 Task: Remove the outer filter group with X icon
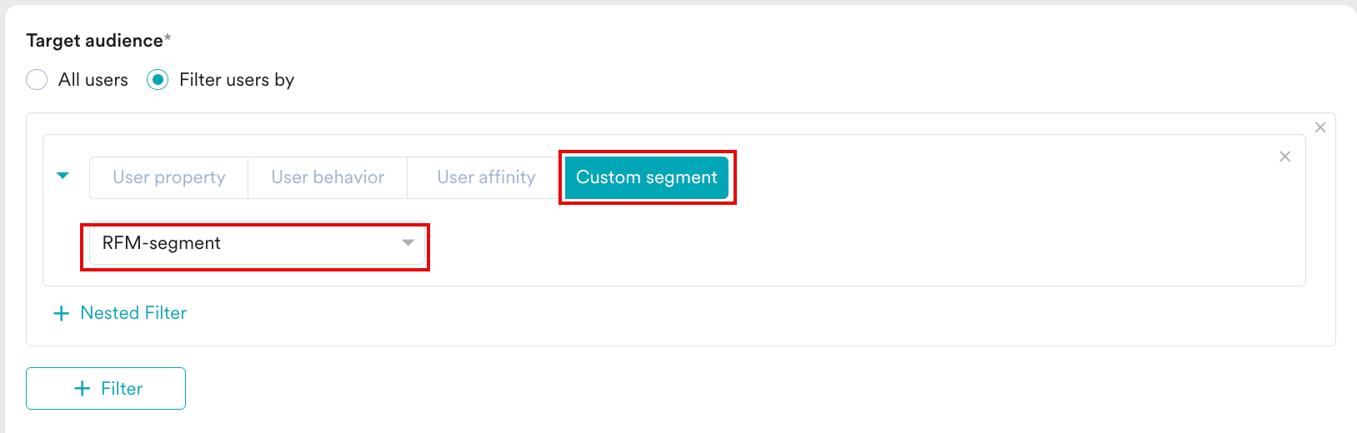pos(1320,127)
